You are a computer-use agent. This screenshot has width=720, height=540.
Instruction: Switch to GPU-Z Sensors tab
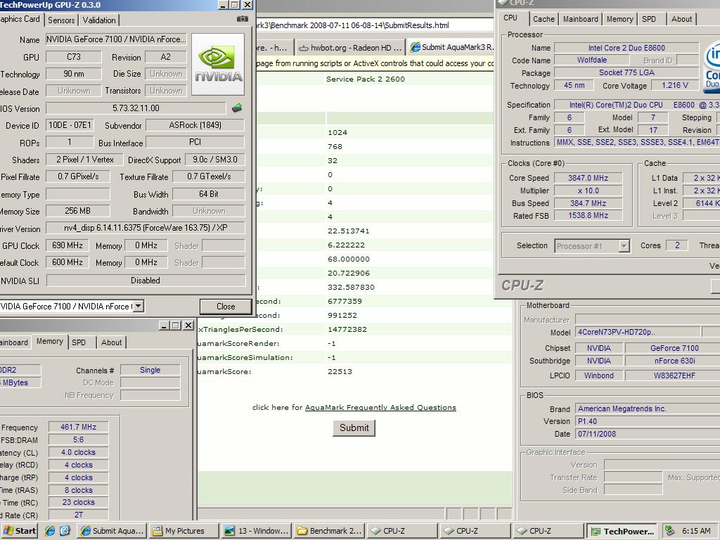(x=61, y=20)
